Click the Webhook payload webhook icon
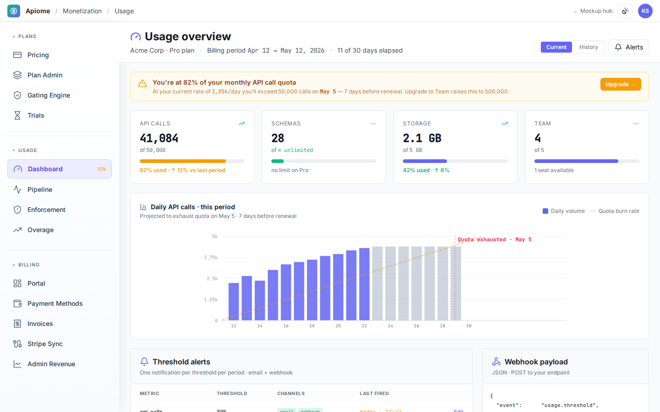Screen dimensions: 660x412 click(x=496, y=362)
